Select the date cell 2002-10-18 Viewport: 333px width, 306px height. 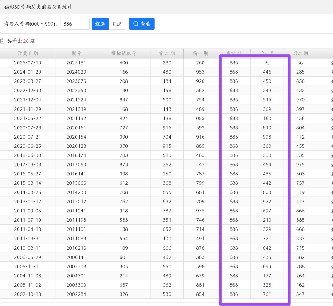click(28, 294)
